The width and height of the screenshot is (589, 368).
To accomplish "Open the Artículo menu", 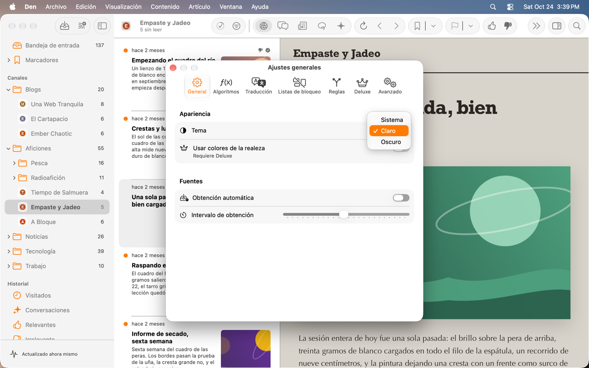I will pos(199,7).
